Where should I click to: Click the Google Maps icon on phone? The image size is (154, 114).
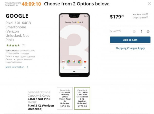69,62
